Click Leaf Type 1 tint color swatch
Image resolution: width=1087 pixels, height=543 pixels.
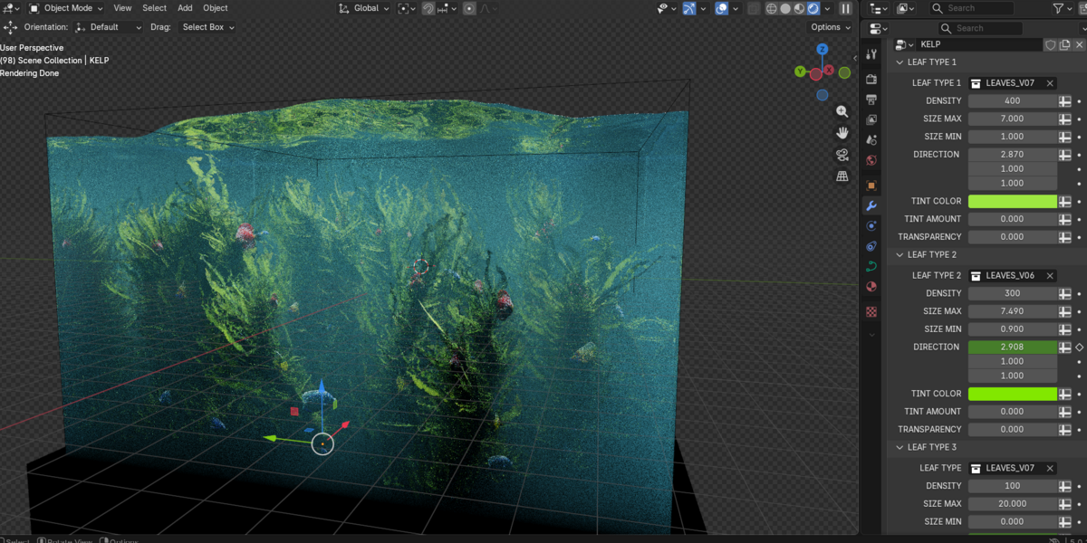point(1013,201)
